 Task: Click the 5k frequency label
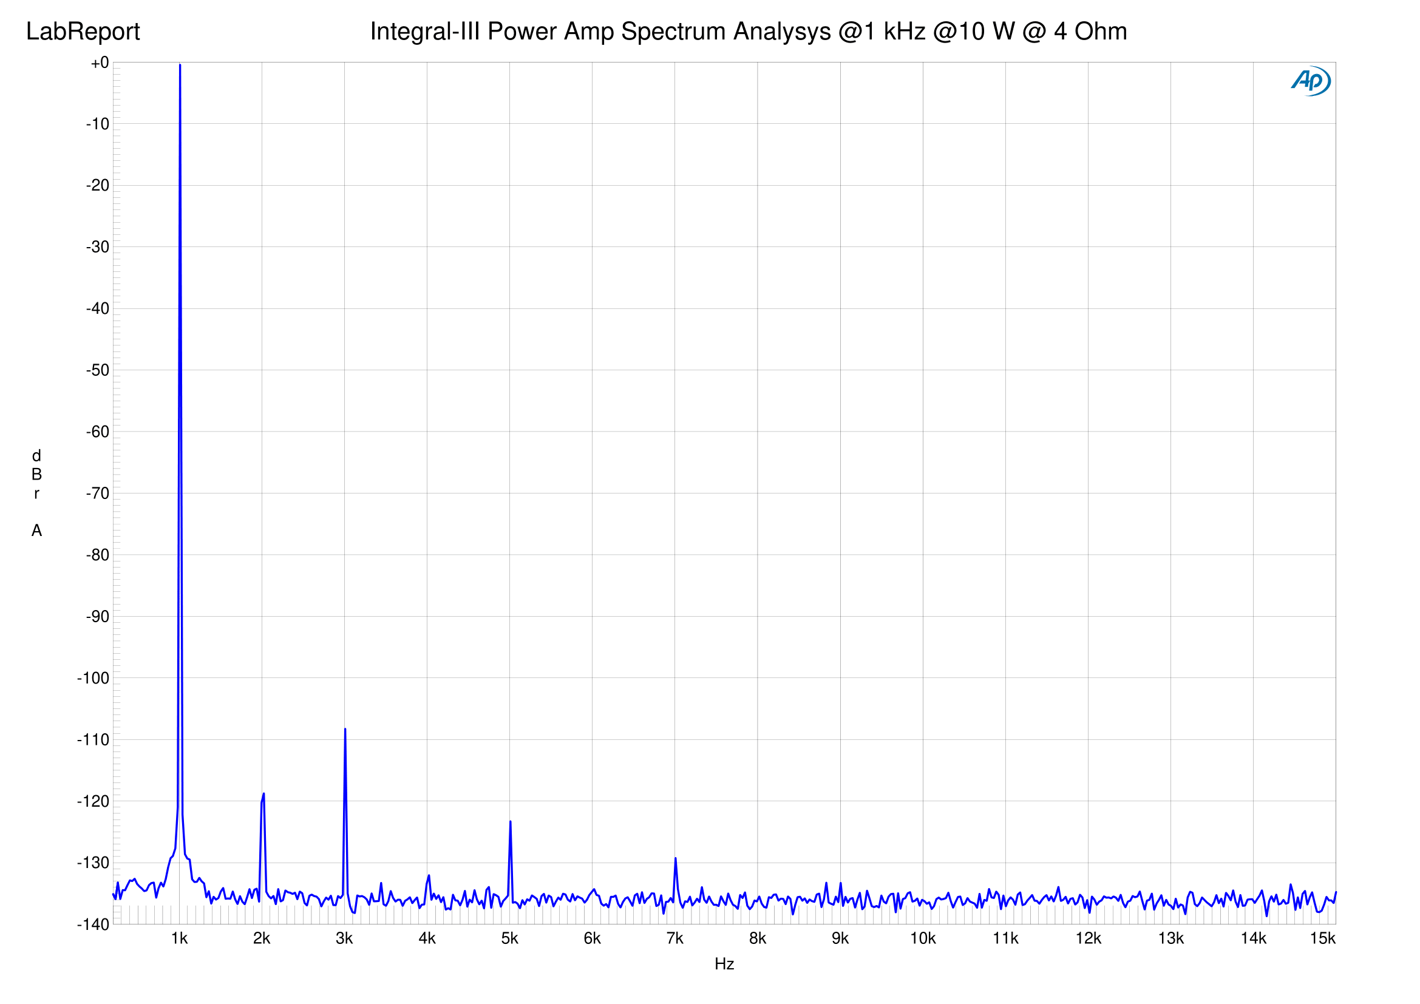point(509,938)
